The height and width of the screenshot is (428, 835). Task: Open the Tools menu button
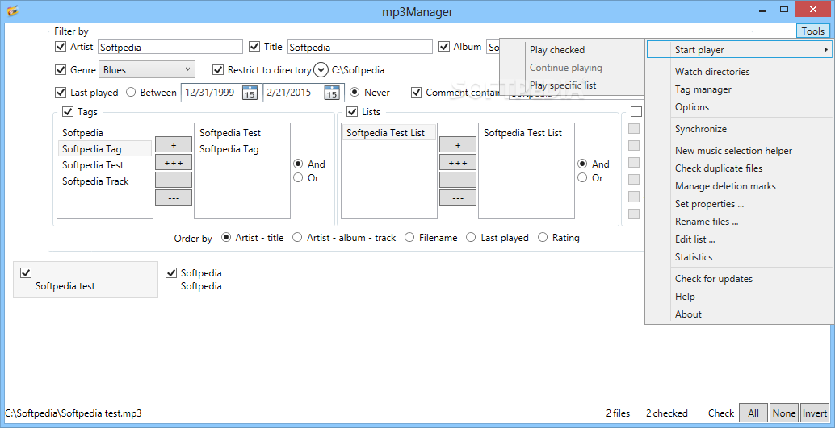pyautogui.click(x=812, y=31)
